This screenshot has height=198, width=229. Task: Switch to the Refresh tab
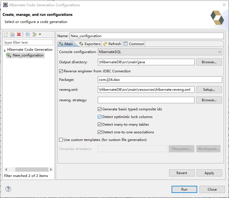coord(112,44)
